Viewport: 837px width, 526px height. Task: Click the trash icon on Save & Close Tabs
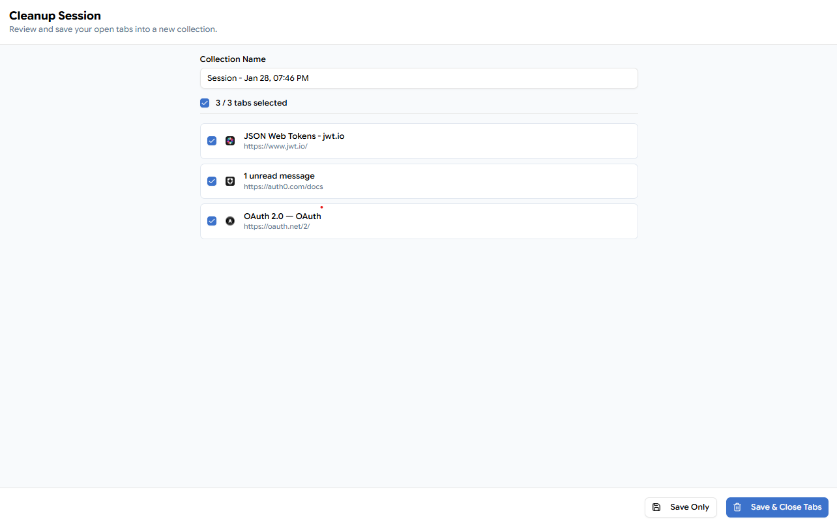[x=737, y=507]
